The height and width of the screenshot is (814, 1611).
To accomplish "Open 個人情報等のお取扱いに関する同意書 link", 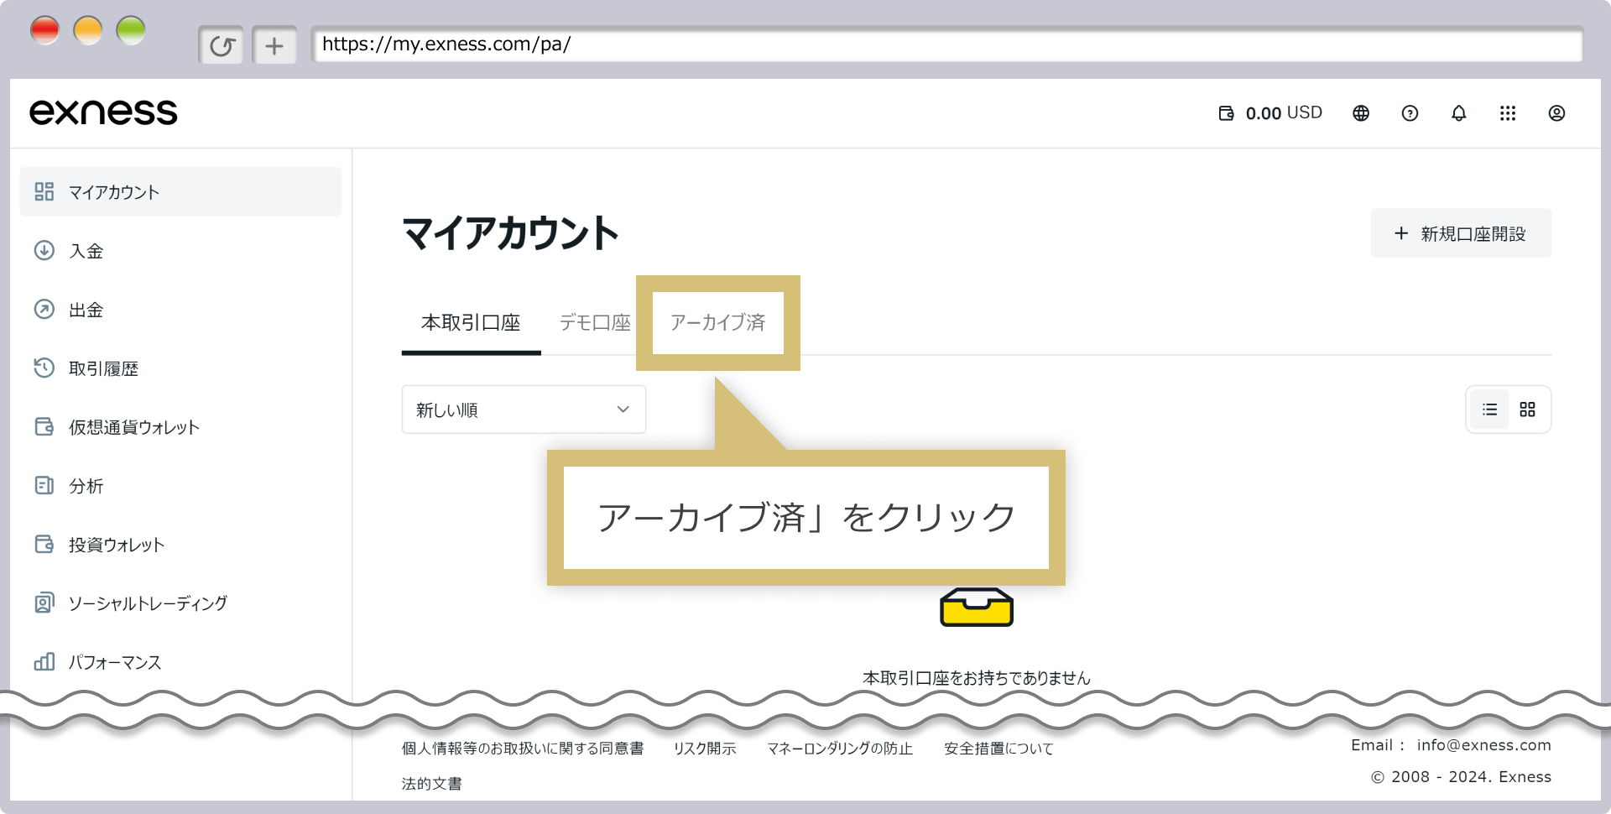I will pyautogui.click(x=522, y=749).
